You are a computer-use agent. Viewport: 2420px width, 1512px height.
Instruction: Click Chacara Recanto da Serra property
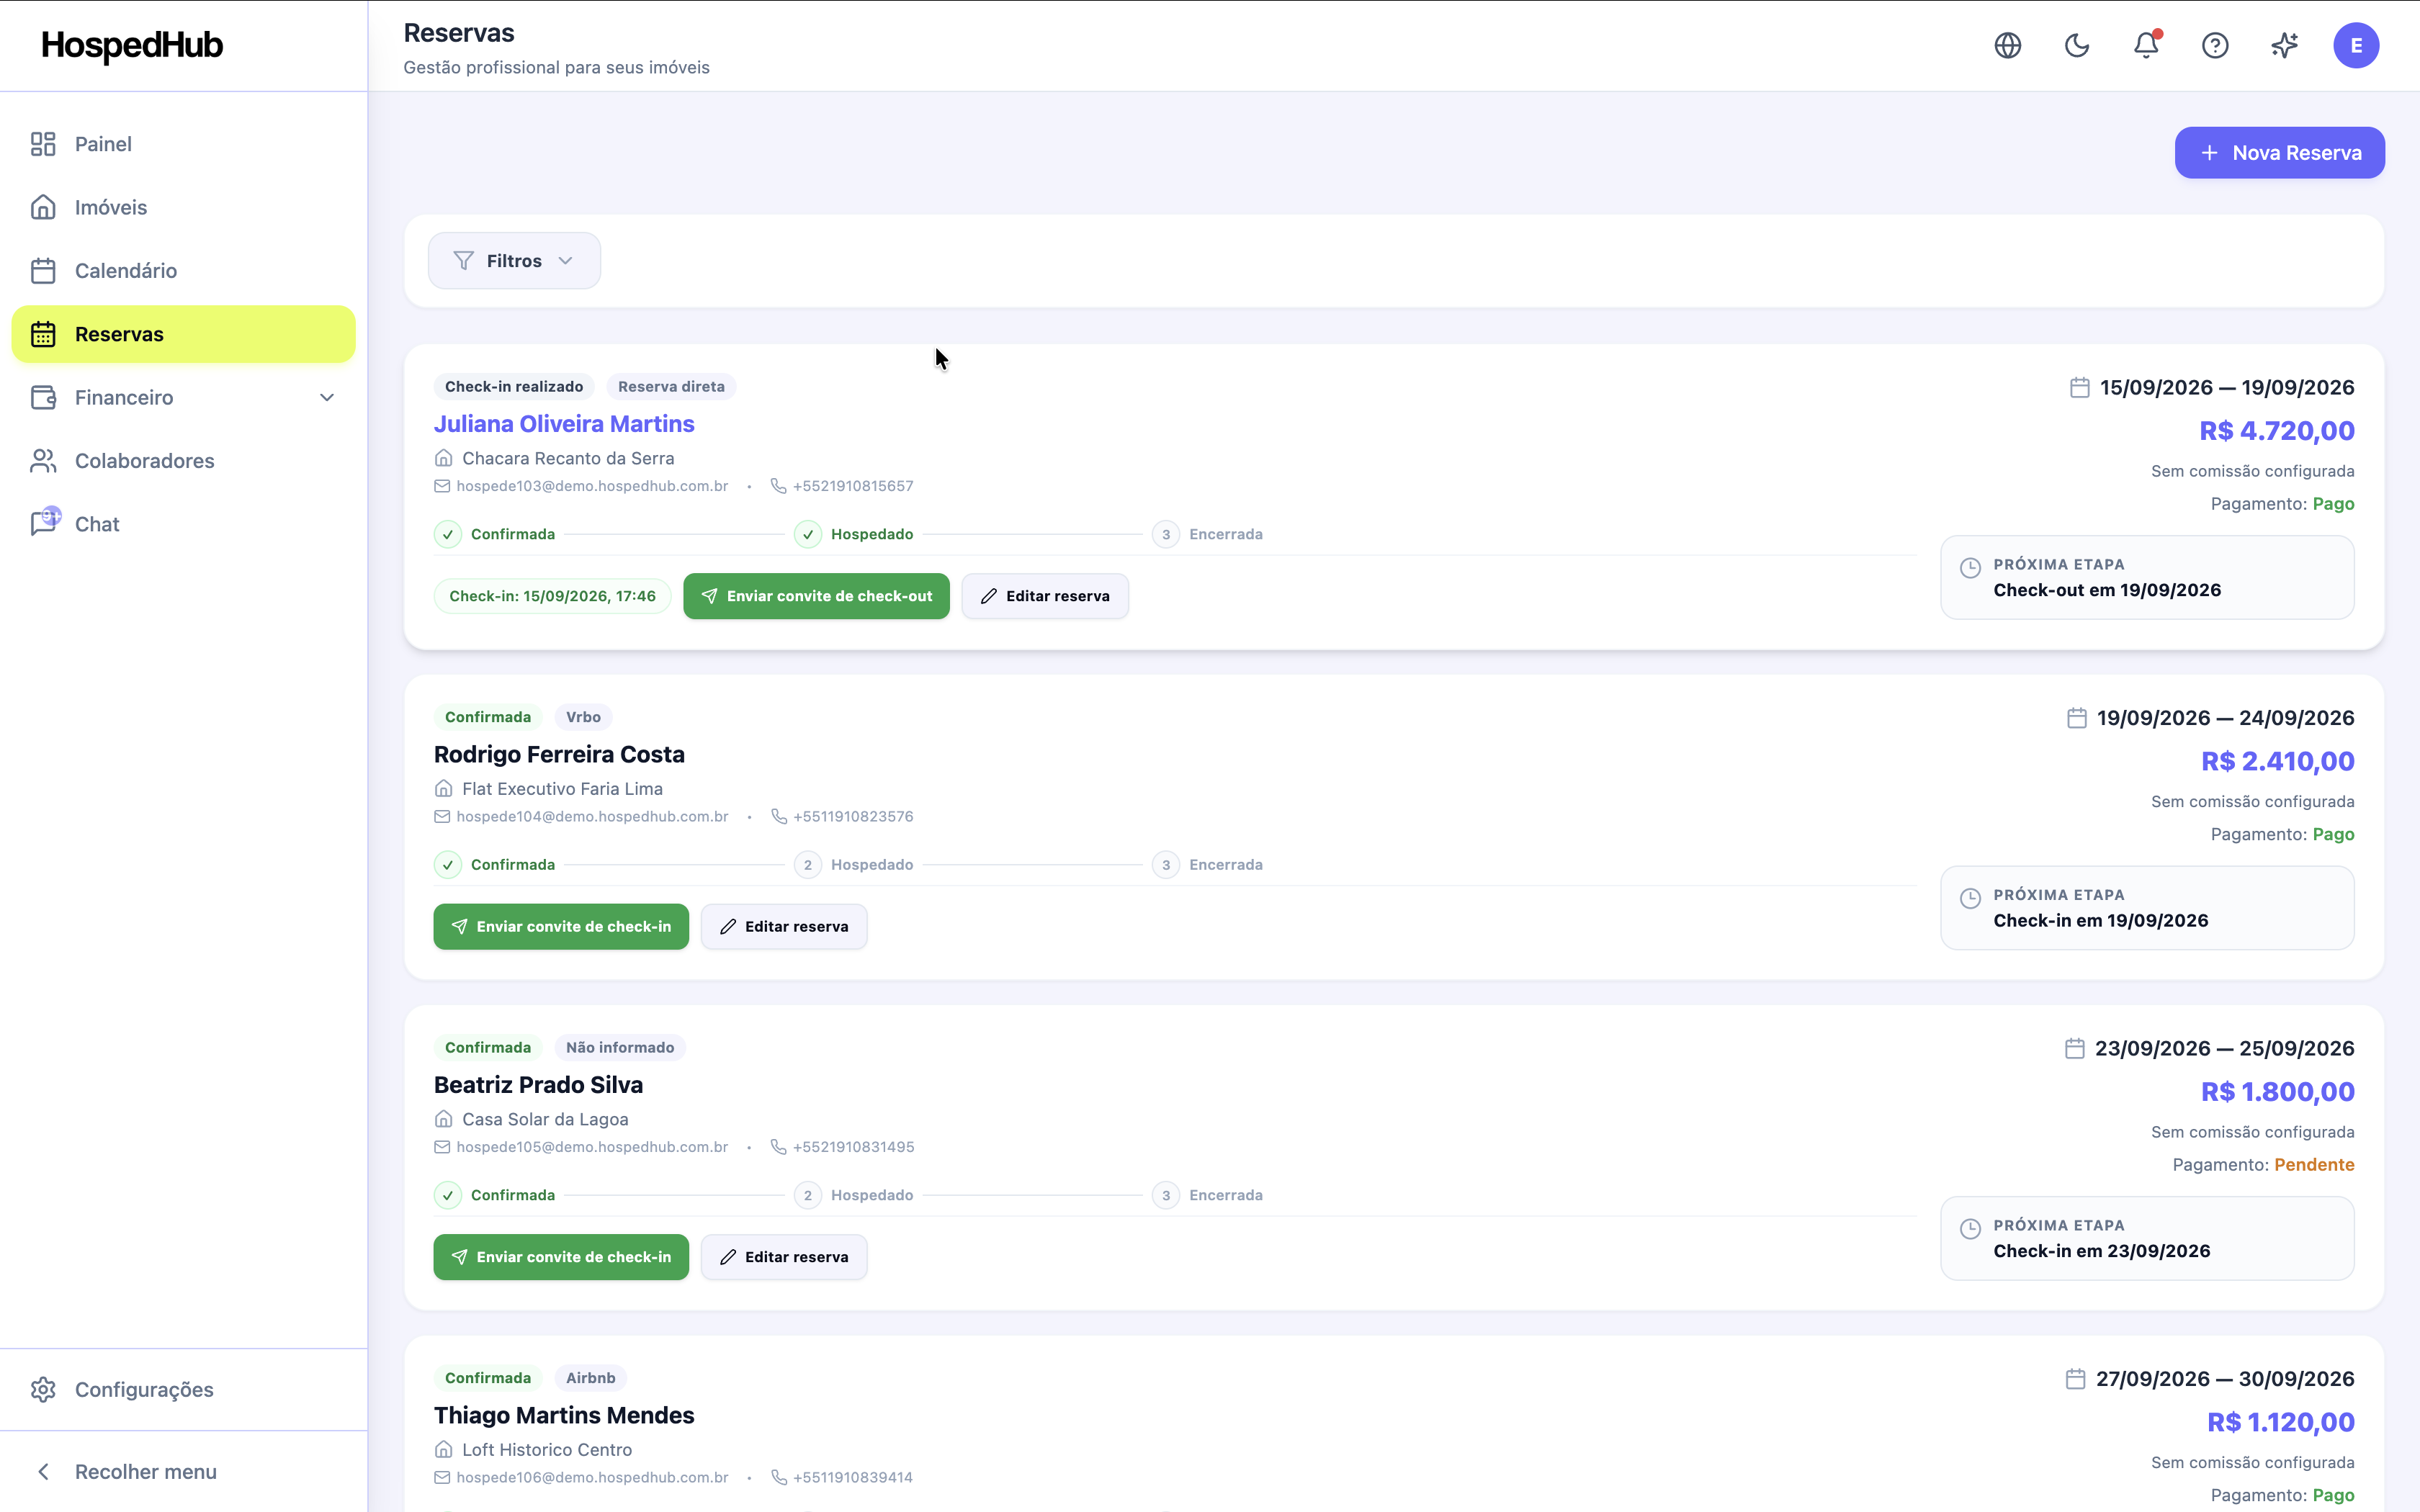pyautogui.click(x=568, y=459)
